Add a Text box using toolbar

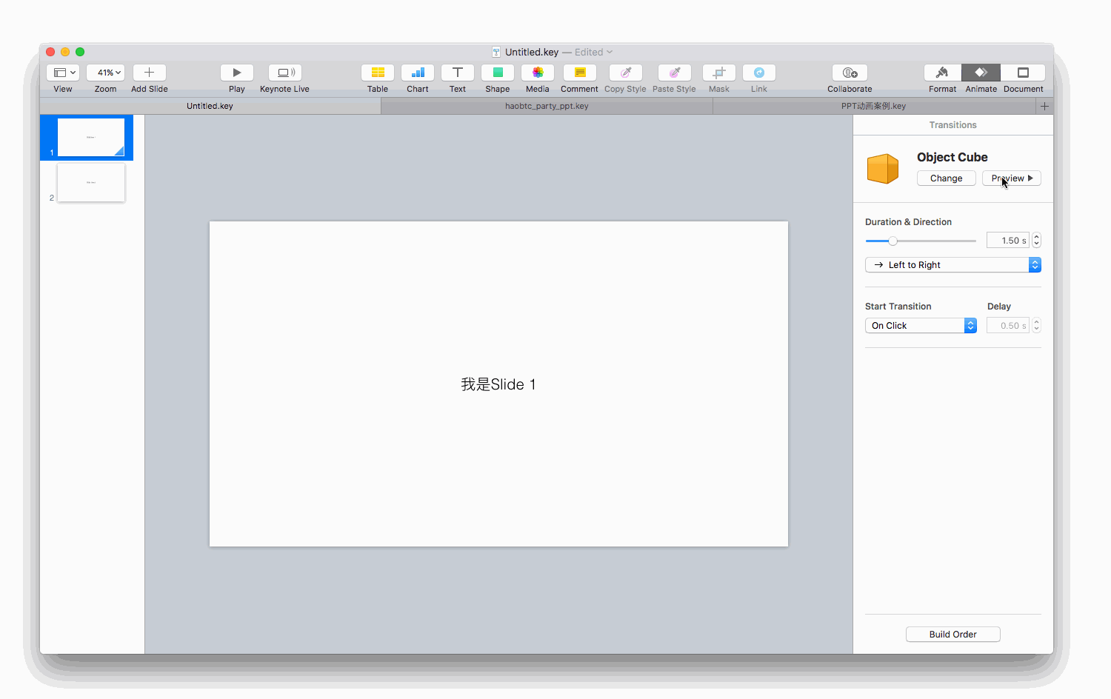tap(457, 73)
